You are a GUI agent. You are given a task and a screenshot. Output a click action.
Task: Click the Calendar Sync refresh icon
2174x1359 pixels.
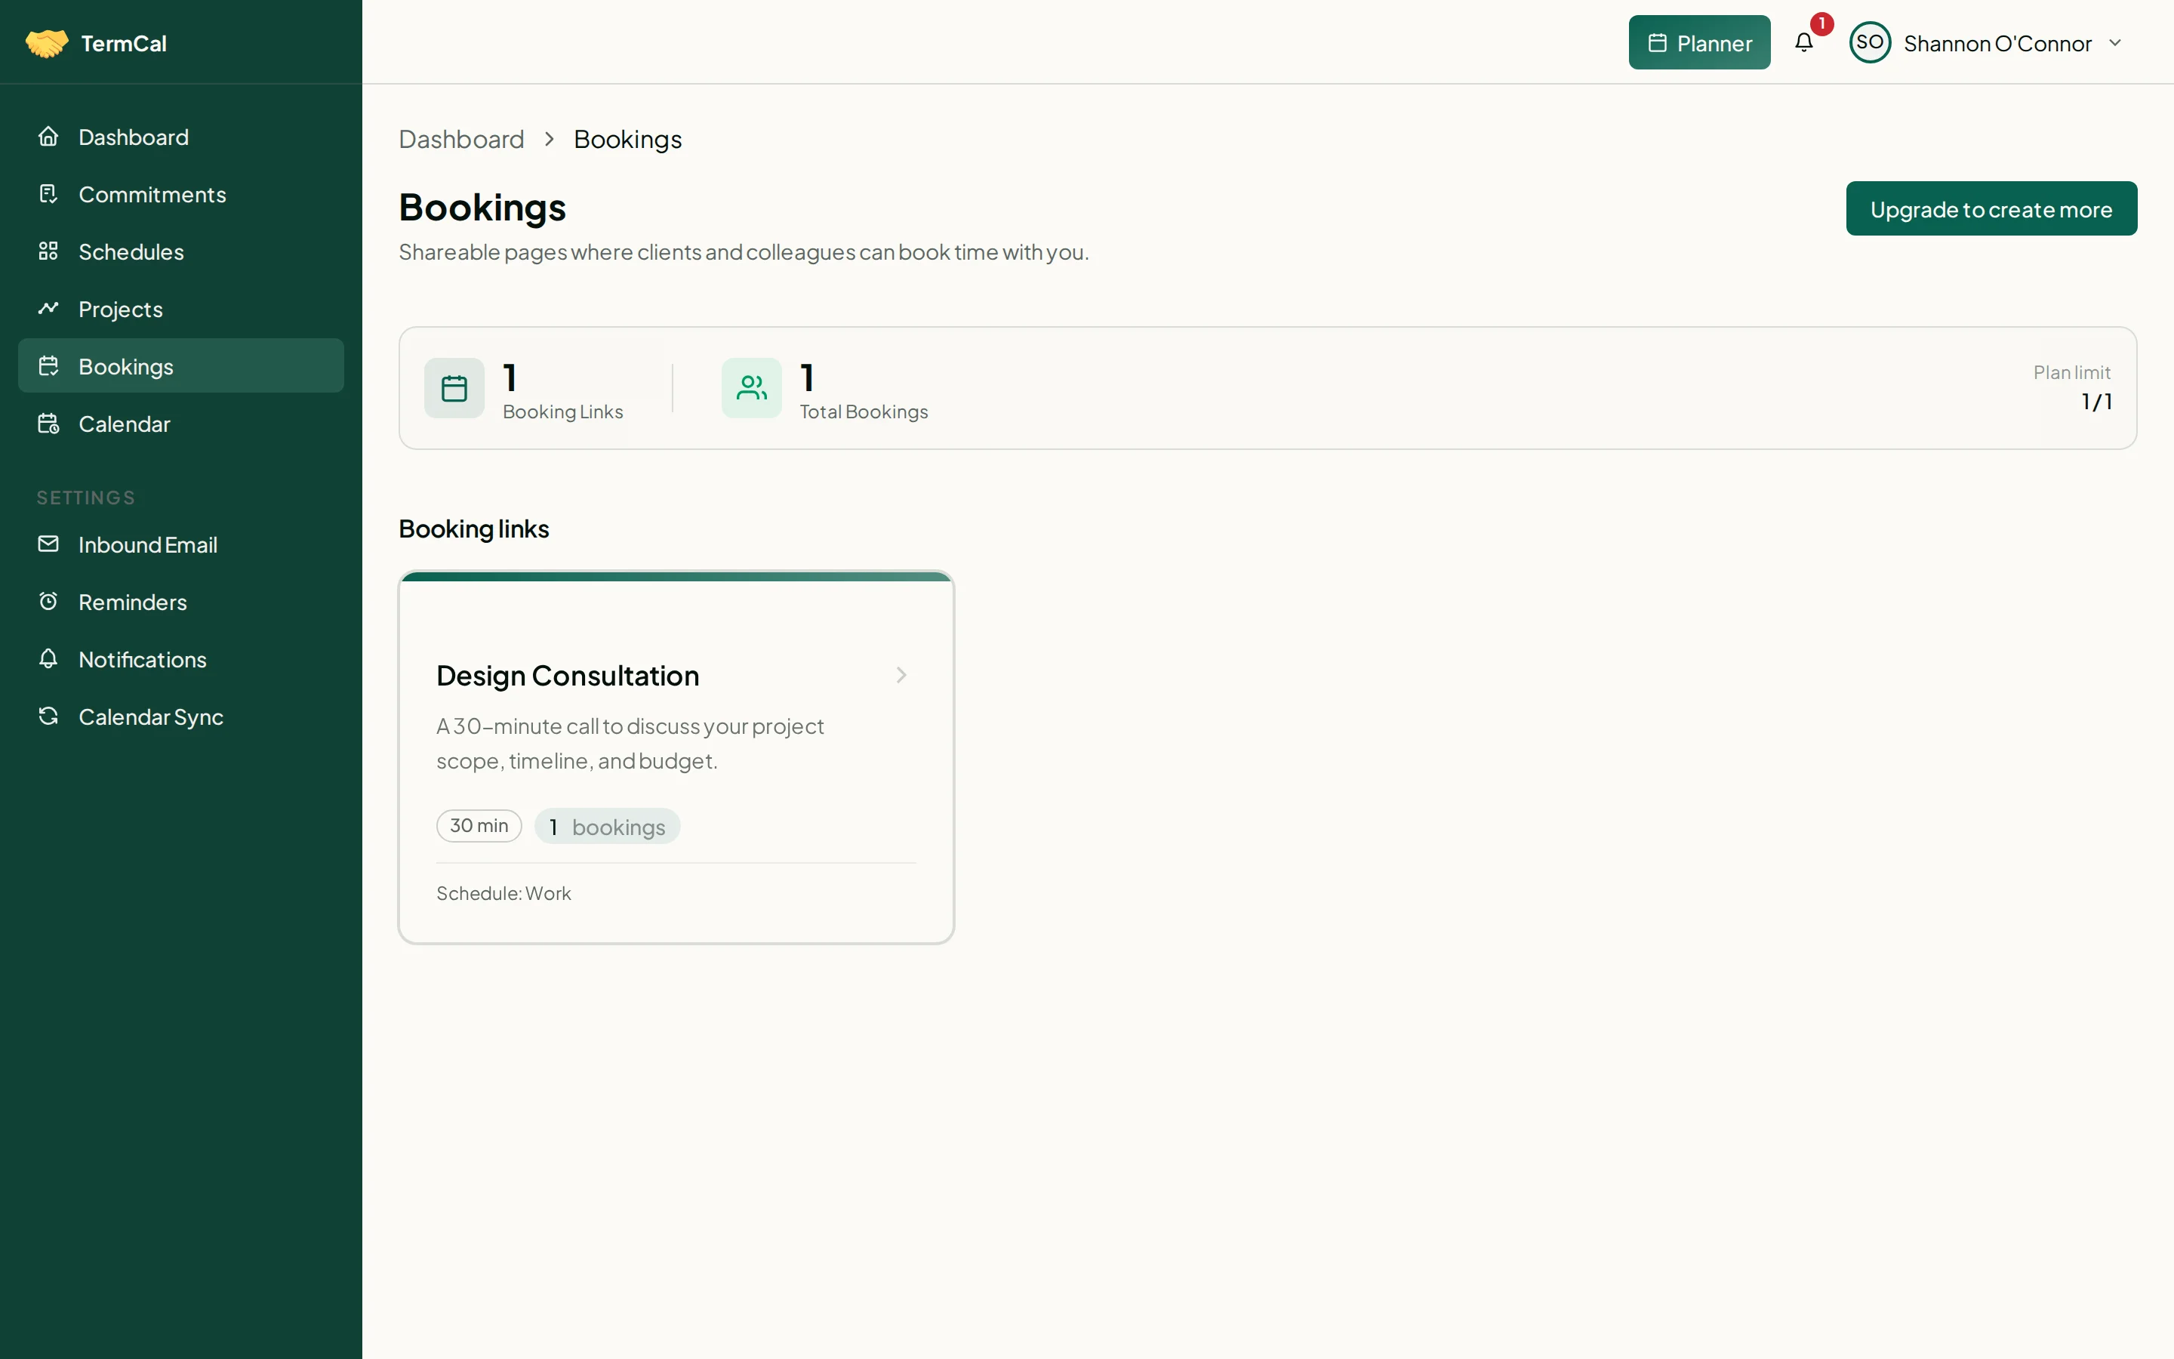(x=48, y=716)
